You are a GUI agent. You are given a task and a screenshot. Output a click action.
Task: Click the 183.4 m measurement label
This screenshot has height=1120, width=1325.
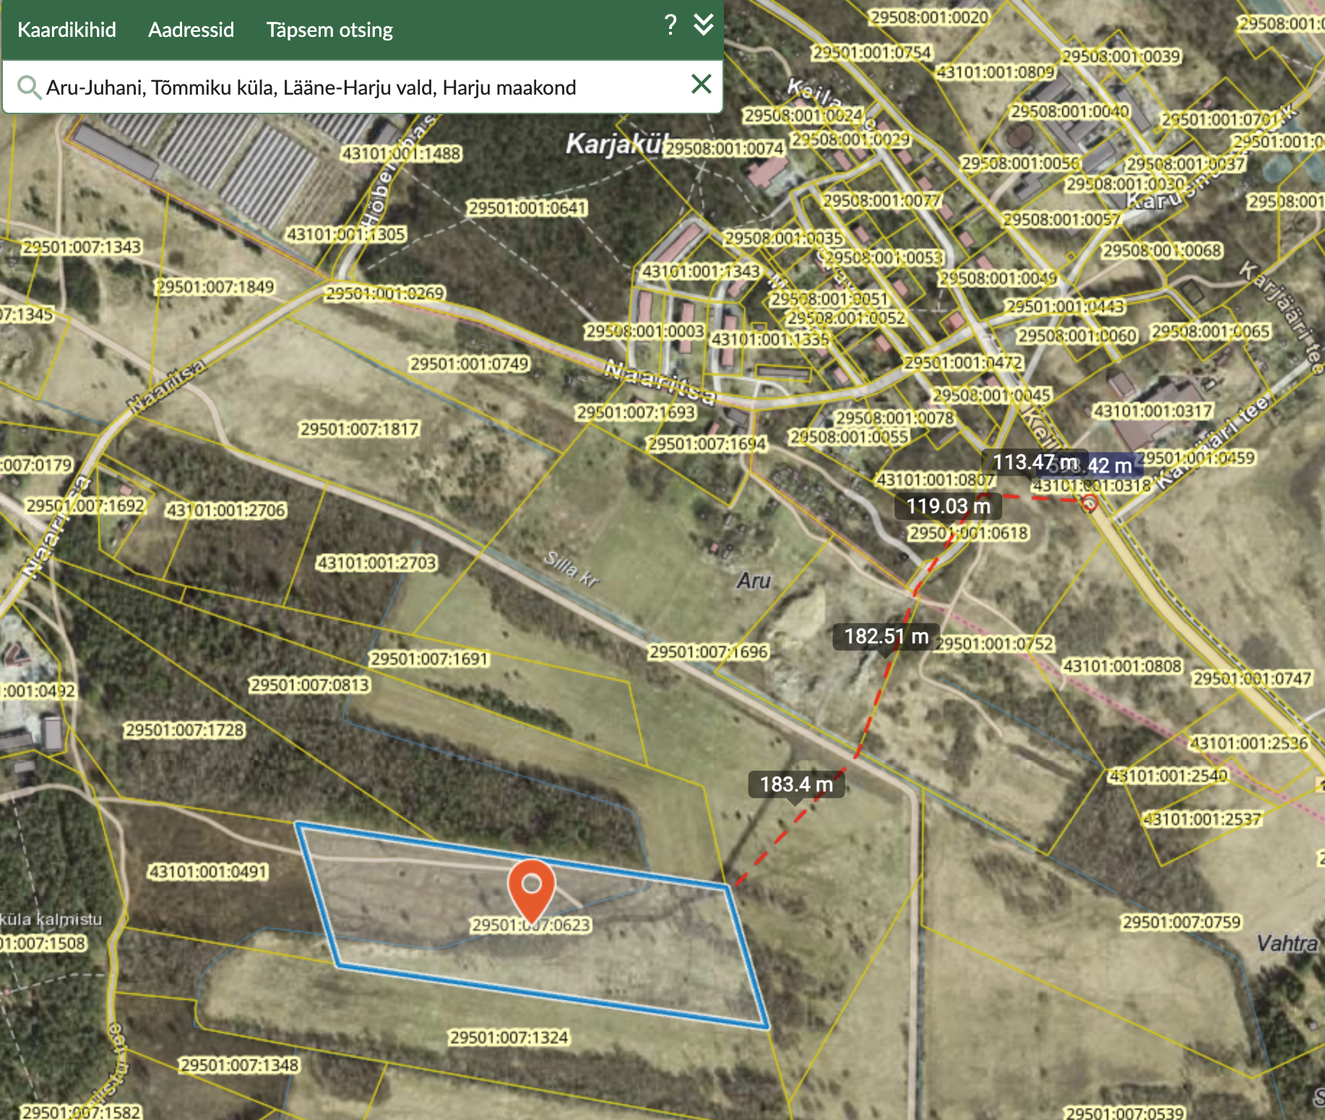[796, 784]
